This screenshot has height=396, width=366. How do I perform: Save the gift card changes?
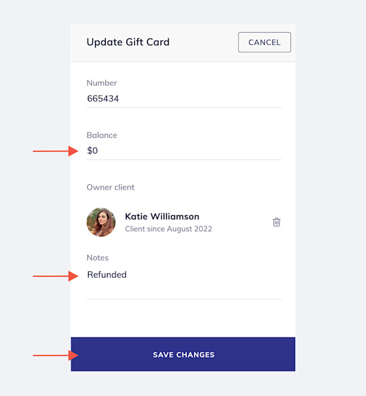click(183, 354)
